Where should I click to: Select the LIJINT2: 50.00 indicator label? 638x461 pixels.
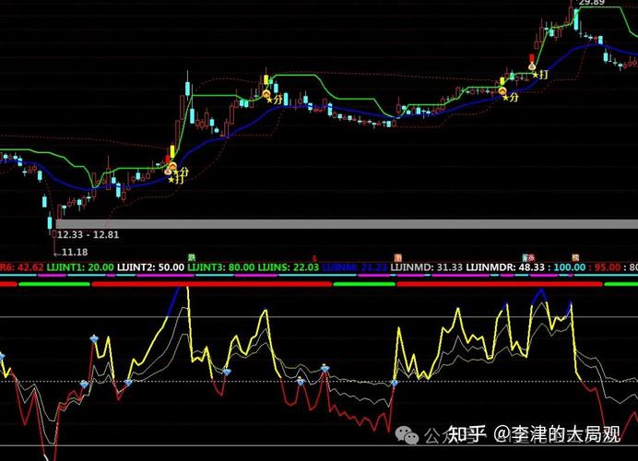click(150, 267)
